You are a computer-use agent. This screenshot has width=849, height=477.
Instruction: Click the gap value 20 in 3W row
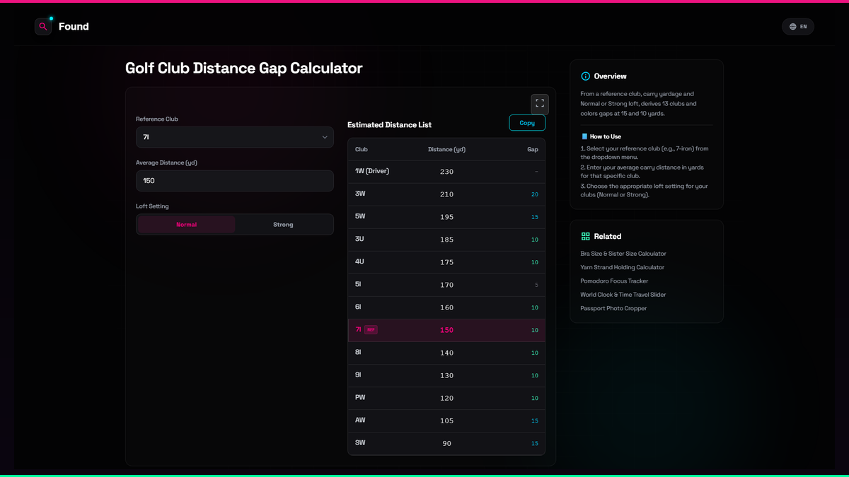[x=535, y=194]
